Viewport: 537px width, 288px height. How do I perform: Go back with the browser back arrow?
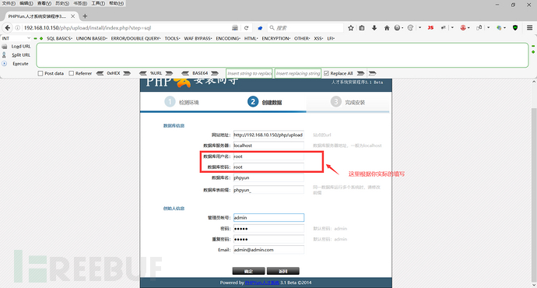pyautogui.click(x=8, y=28)
